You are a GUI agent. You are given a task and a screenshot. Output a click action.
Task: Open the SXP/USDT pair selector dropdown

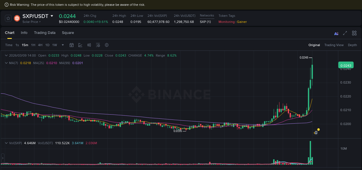52,16
